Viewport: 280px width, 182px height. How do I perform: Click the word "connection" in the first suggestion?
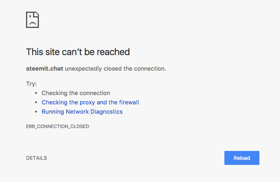(95, 93)
